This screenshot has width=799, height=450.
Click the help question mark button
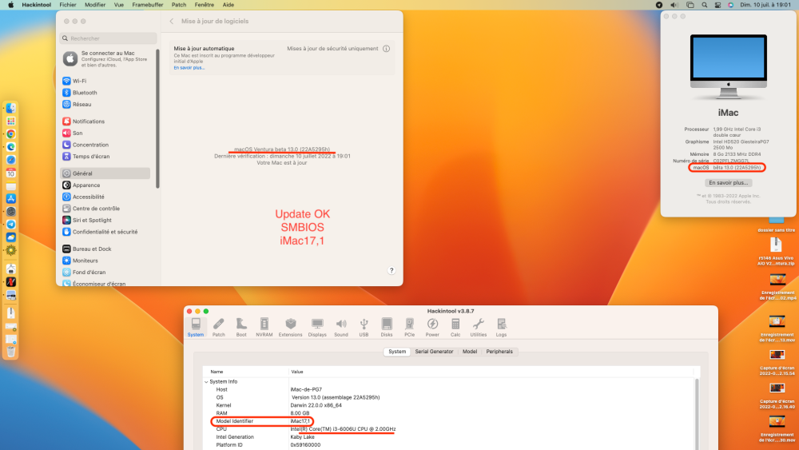(392, 271)
